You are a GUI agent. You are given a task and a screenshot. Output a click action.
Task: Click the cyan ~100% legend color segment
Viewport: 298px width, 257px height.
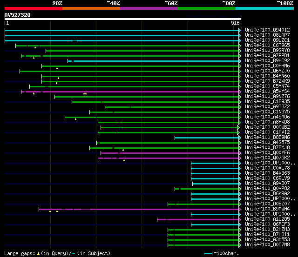(265, 8)
